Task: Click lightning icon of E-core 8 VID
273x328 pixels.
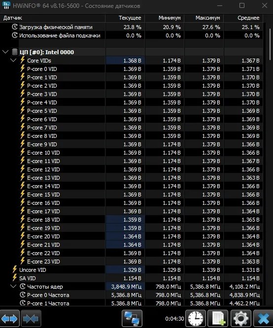Action: pyautogui.click(x=23, y=135)
